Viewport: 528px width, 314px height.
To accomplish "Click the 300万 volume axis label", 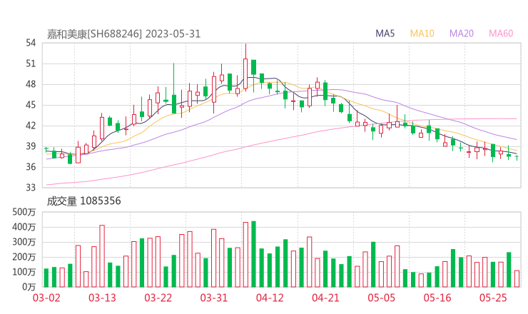I will pos(24,242).
